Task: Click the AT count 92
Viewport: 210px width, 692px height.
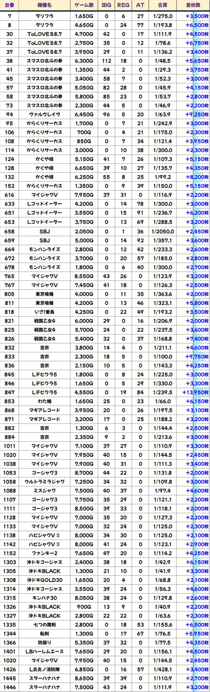Action: tap(140, 240)
